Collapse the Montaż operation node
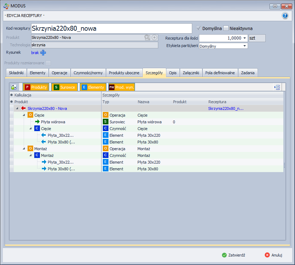The image size is (295, 265). (x=24, y=149)
